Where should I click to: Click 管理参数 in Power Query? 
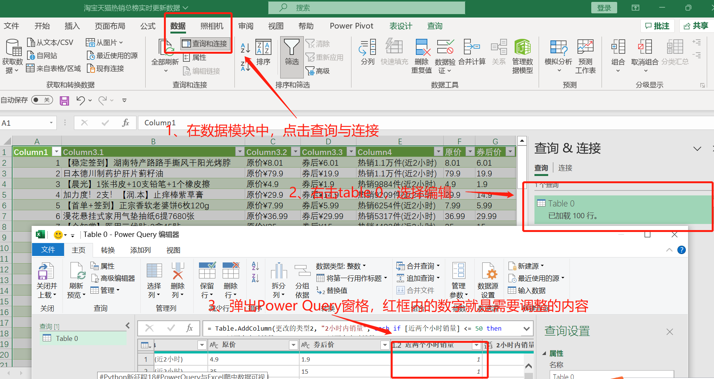[459, 281]
